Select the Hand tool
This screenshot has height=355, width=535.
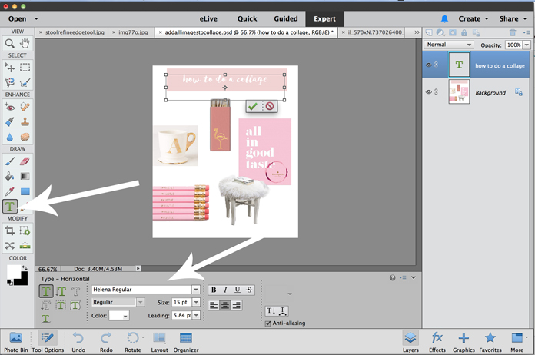point(25,44)
